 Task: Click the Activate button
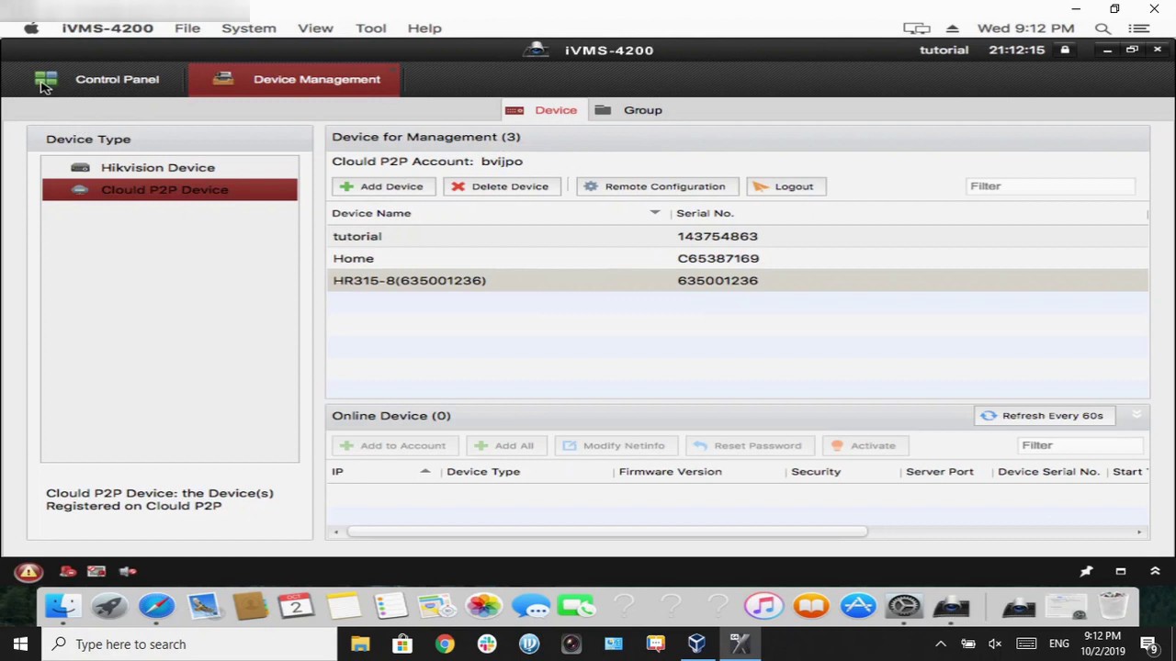pyautogui.click(x=865, y=445)
